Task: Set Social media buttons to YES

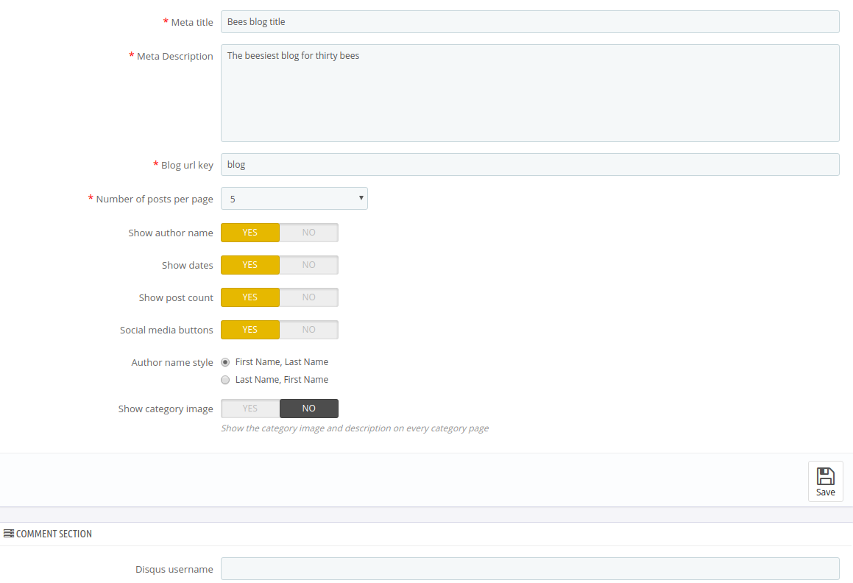Action: pyautogui.click(x=250, y=330)
